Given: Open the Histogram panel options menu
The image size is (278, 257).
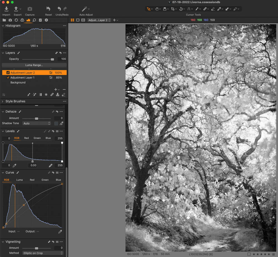Looking at the screenshot, I should 64,26.
